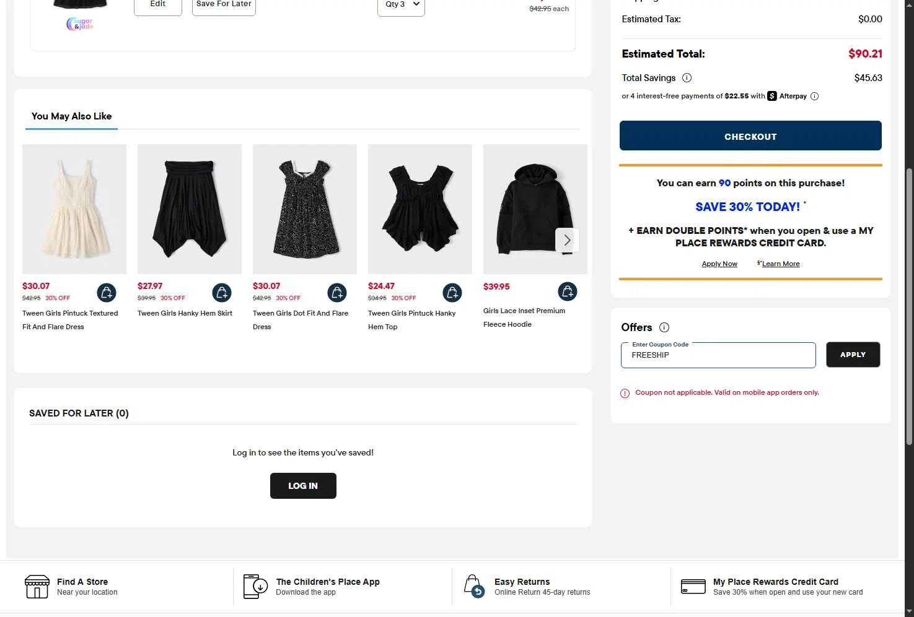Screen dimensions: 914x617
Task: Click Save For Later on cart item
Action: [224, 5]
